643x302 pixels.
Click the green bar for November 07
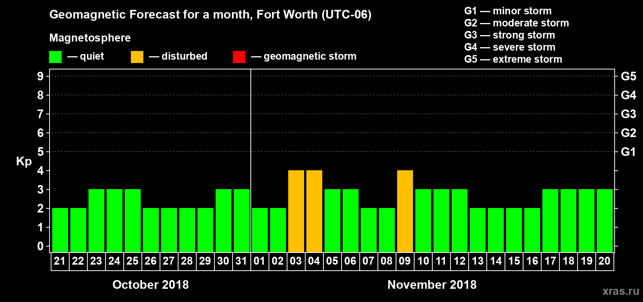point(369,230)
